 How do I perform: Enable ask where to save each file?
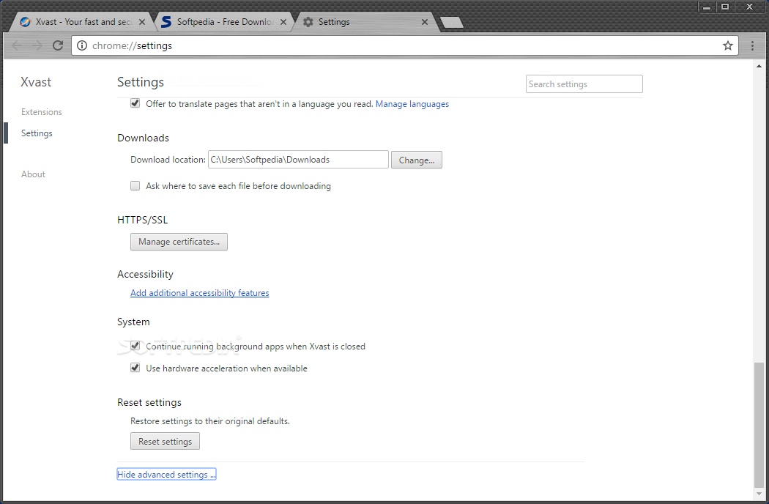tap(135, 186)
